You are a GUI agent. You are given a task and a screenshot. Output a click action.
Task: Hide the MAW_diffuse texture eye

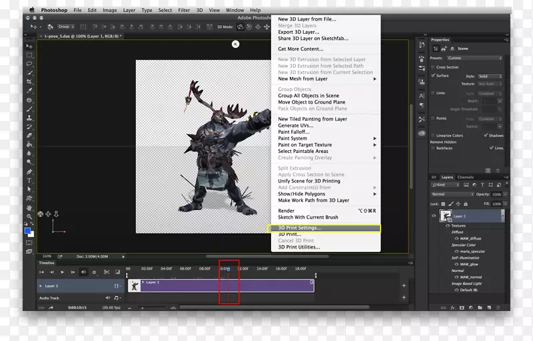coord(456,239)
